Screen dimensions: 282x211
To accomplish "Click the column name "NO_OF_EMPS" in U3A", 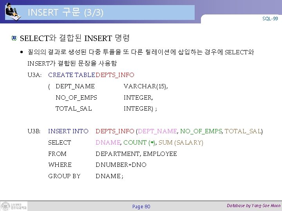I will coord(76,98).
